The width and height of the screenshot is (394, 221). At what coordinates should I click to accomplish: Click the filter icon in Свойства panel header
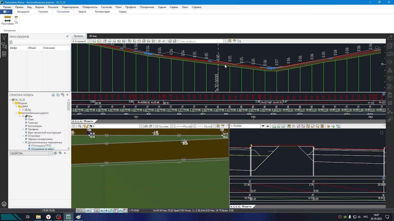60,153
